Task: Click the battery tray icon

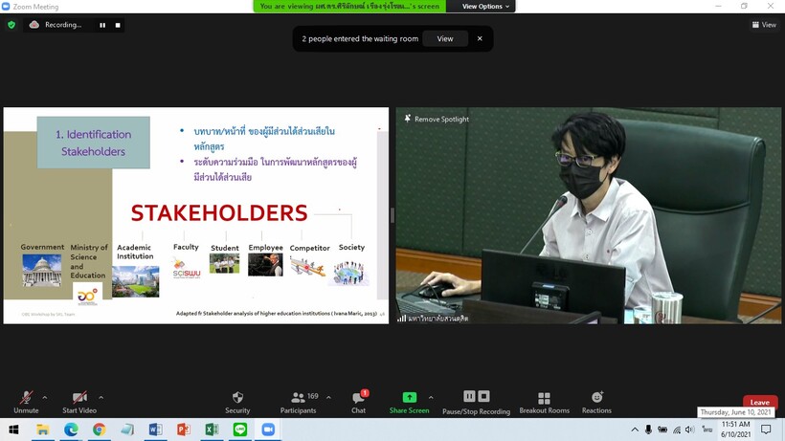Action: 662,430
